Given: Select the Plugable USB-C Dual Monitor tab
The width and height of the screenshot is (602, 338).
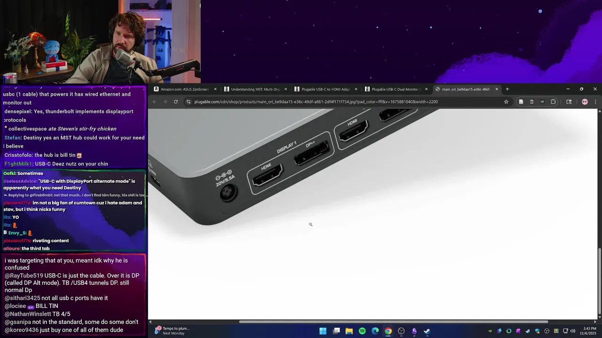Looking at the screenshot, I should tap(396, 89).
